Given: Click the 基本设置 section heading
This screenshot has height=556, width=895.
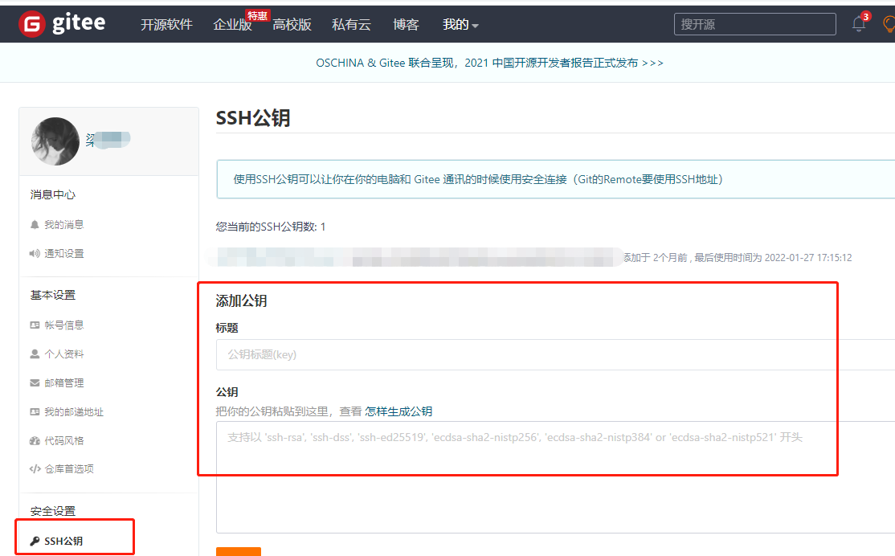Looking at the screenshot, I should click(52, 295).
